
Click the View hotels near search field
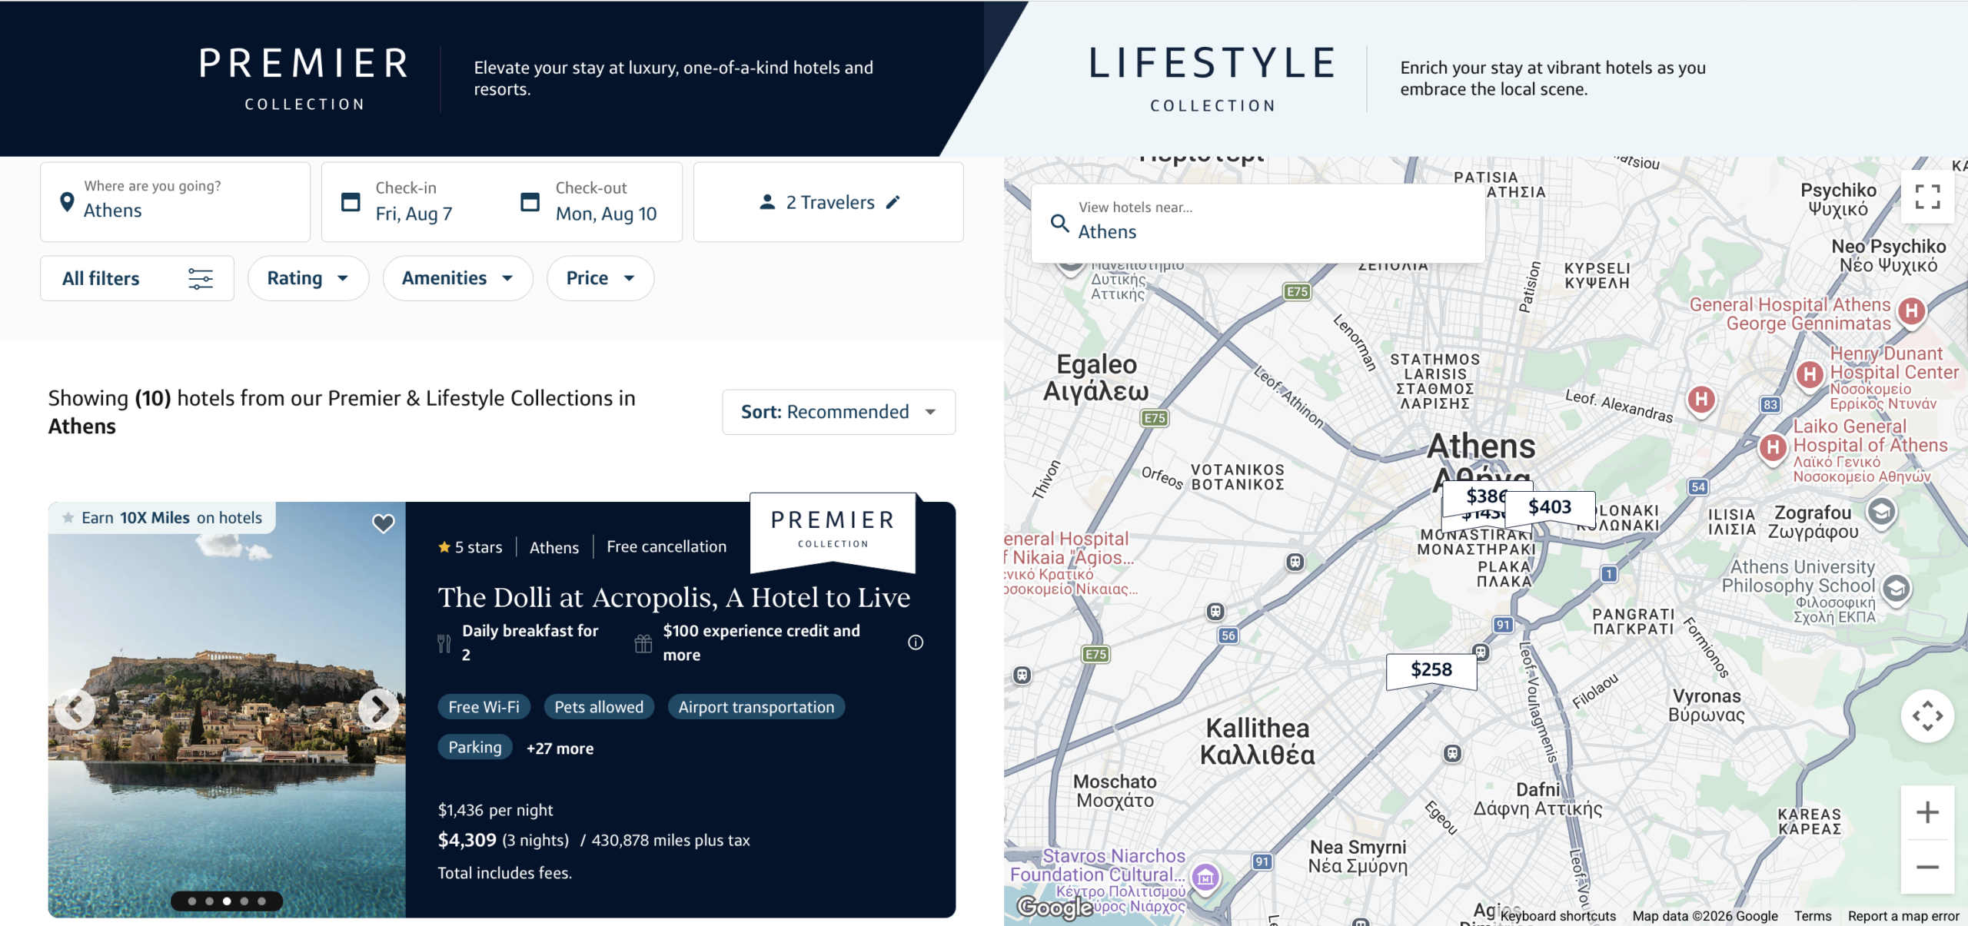tap(1258, 223)
